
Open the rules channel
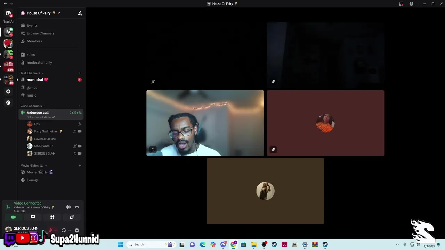(x=51, y=55)
